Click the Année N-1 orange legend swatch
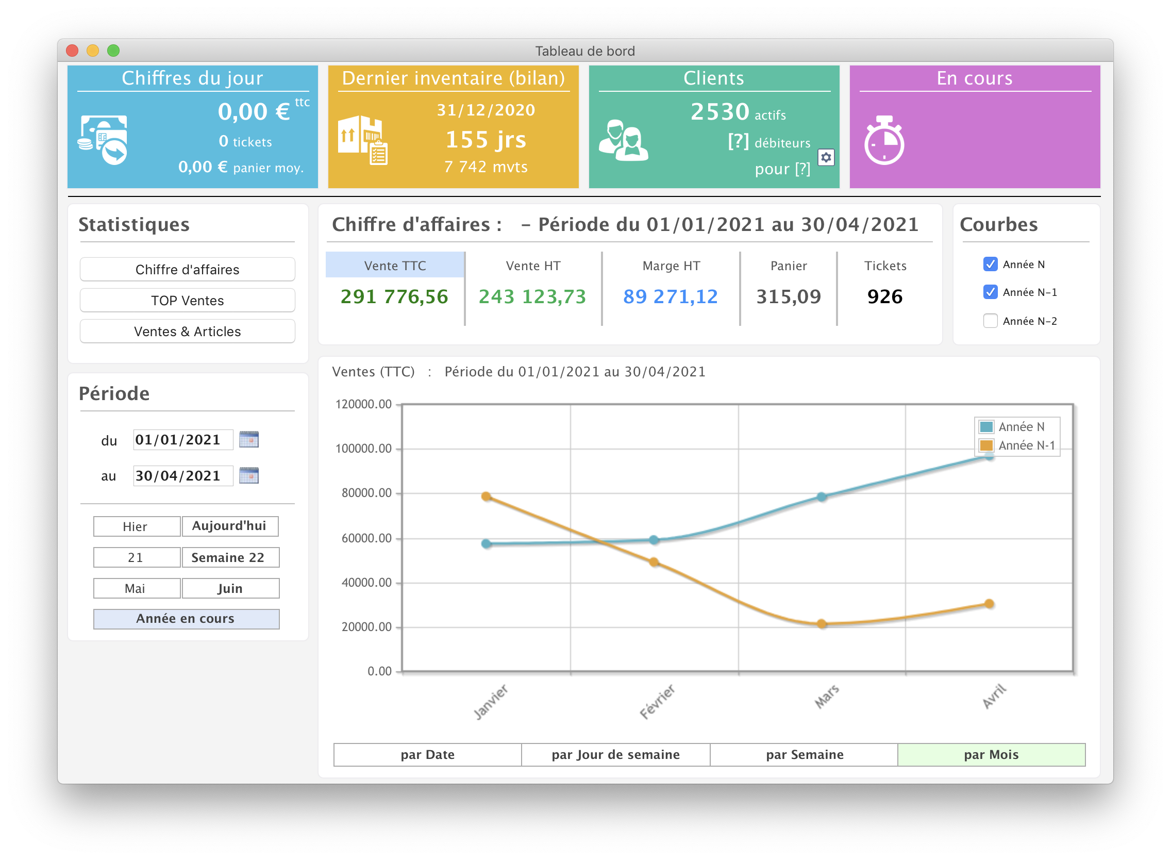1171x860 pixels. click(x=986, y=445)
